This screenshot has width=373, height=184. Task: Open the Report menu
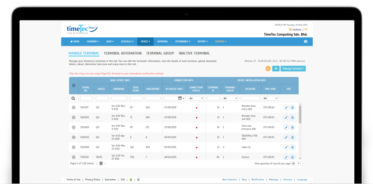pyautogui.click(x=203, y=41)
